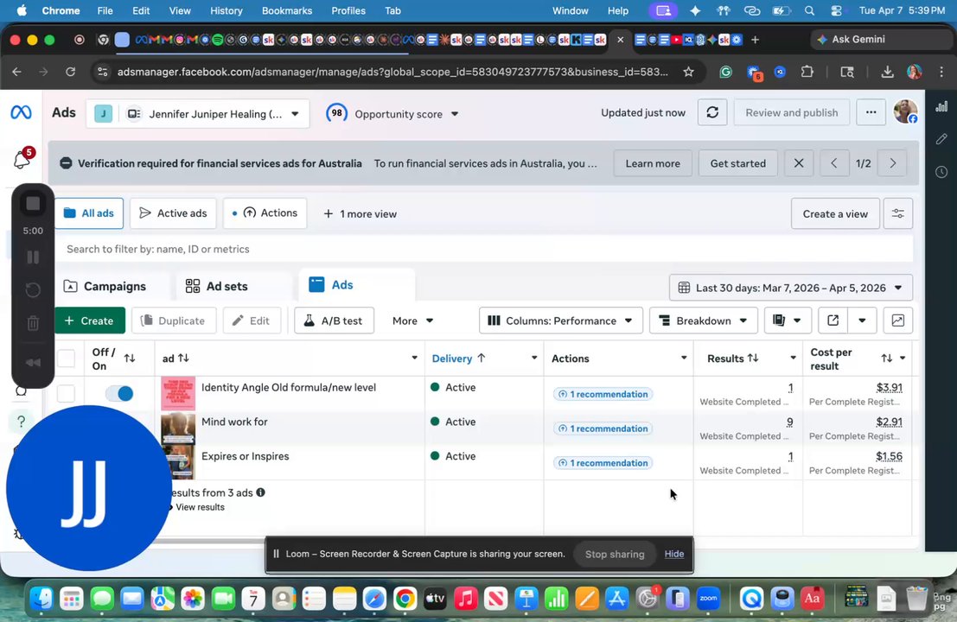Open new browser tab with plus
957x622 pixels.
click(755, 40)
